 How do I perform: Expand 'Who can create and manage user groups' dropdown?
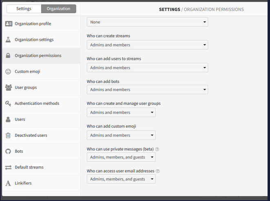[x=121, y=113]
